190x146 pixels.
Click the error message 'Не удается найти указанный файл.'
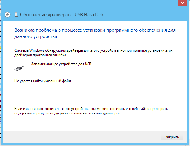(44, 81)
